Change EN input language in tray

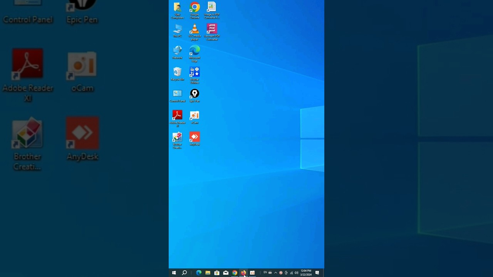click(265, 273)
